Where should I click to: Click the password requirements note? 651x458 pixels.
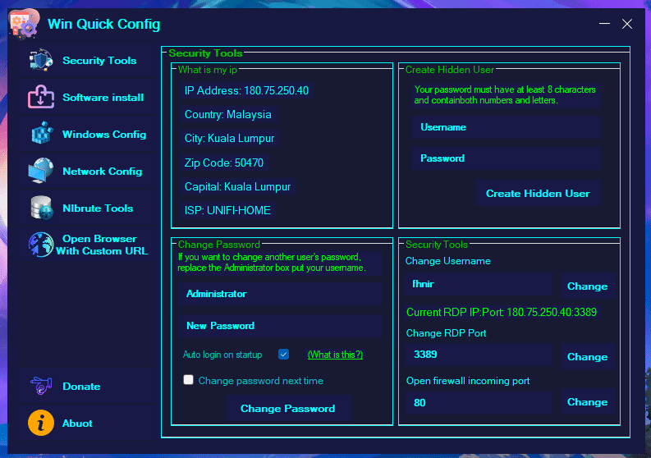tap(505, 95)
